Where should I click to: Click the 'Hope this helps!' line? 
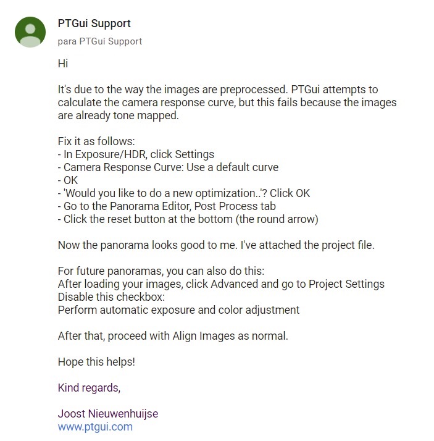click(x=96, y=362)
